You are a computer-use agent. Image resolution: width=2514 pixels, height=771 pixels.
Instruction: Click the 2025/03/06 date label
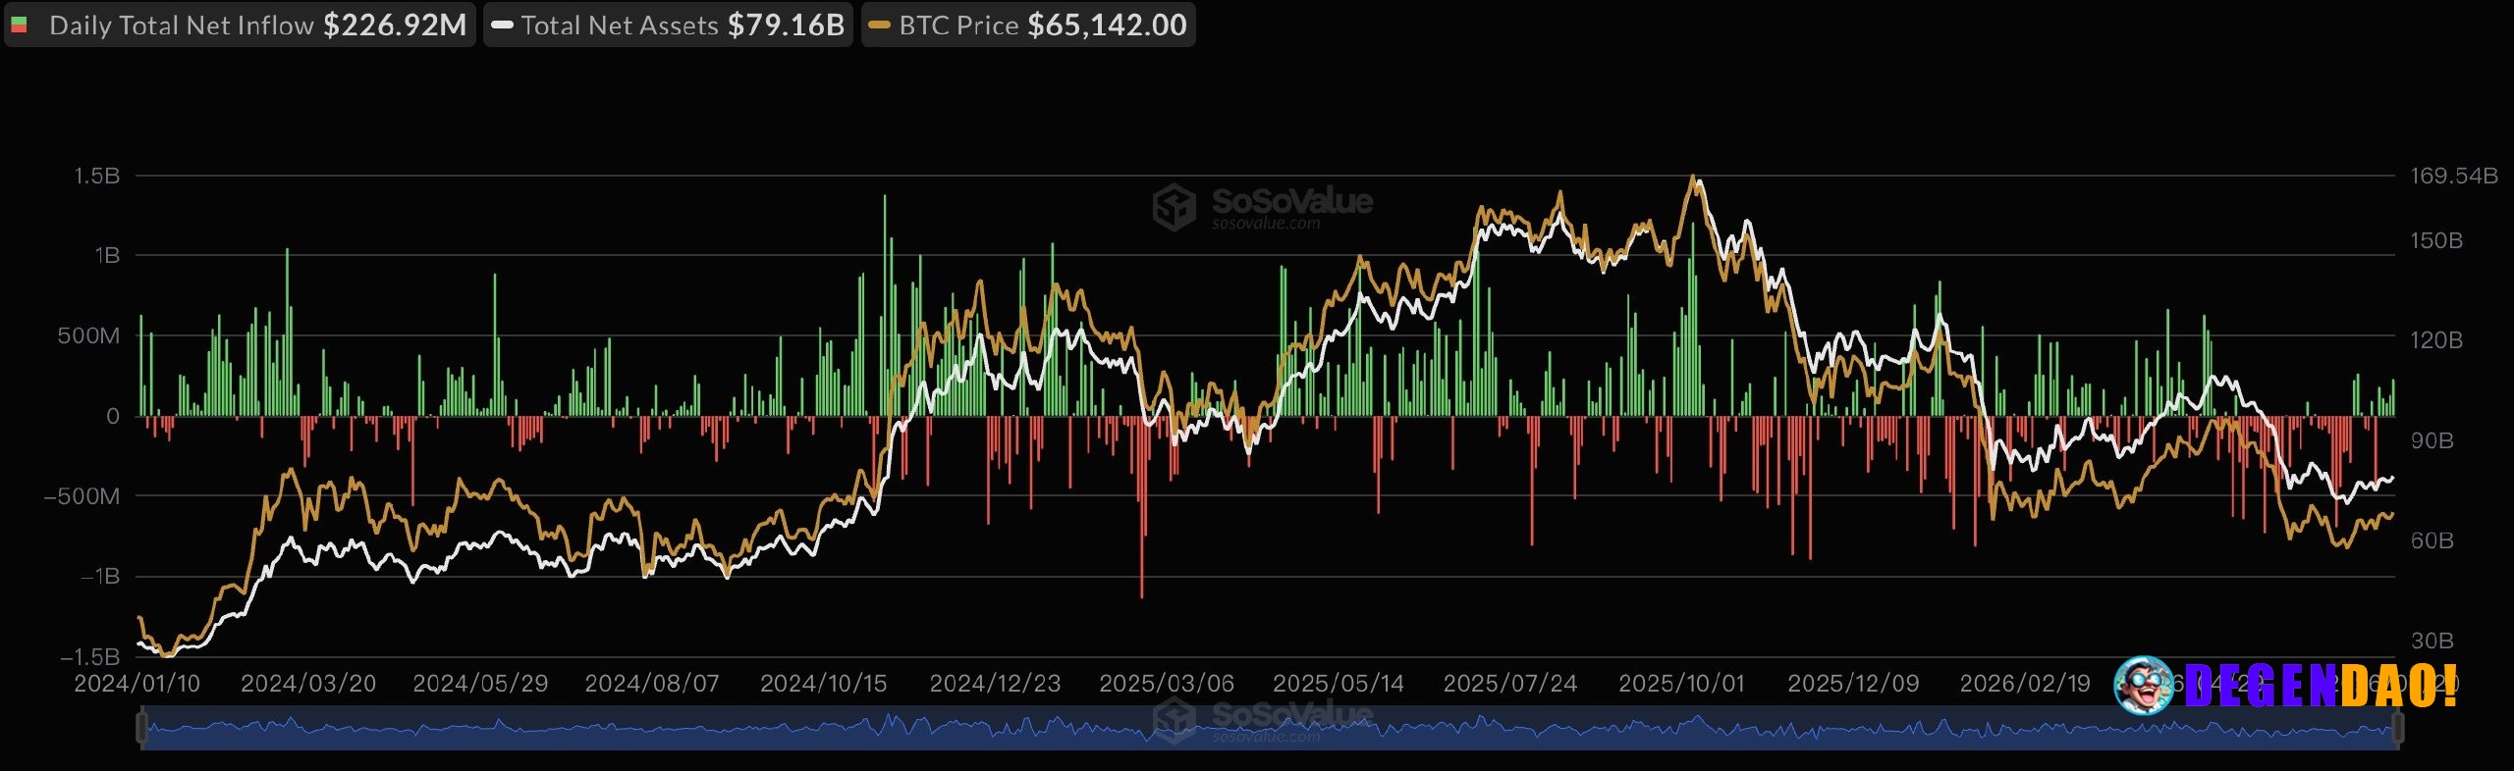click(1167, 684)
